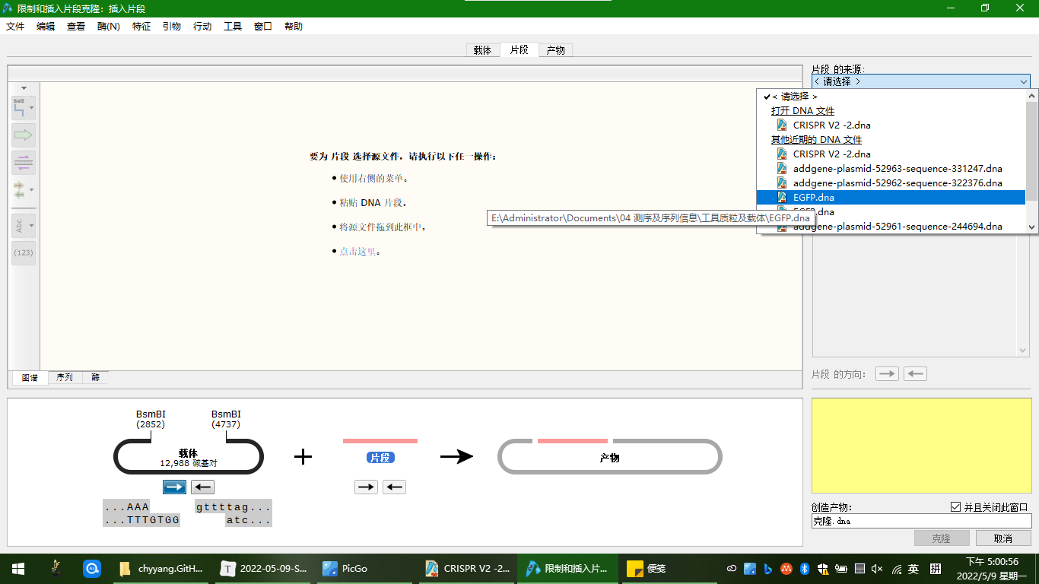Click the 点击这里 link
The image size is (1039, 584).
point(357,251)
